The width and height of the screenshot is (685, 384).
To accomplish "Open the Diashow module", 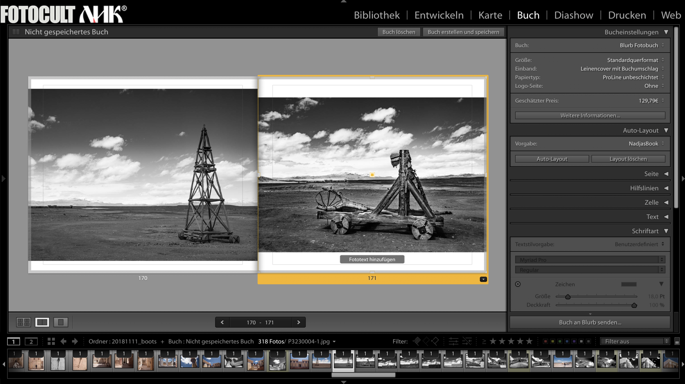I will [573, 15].
